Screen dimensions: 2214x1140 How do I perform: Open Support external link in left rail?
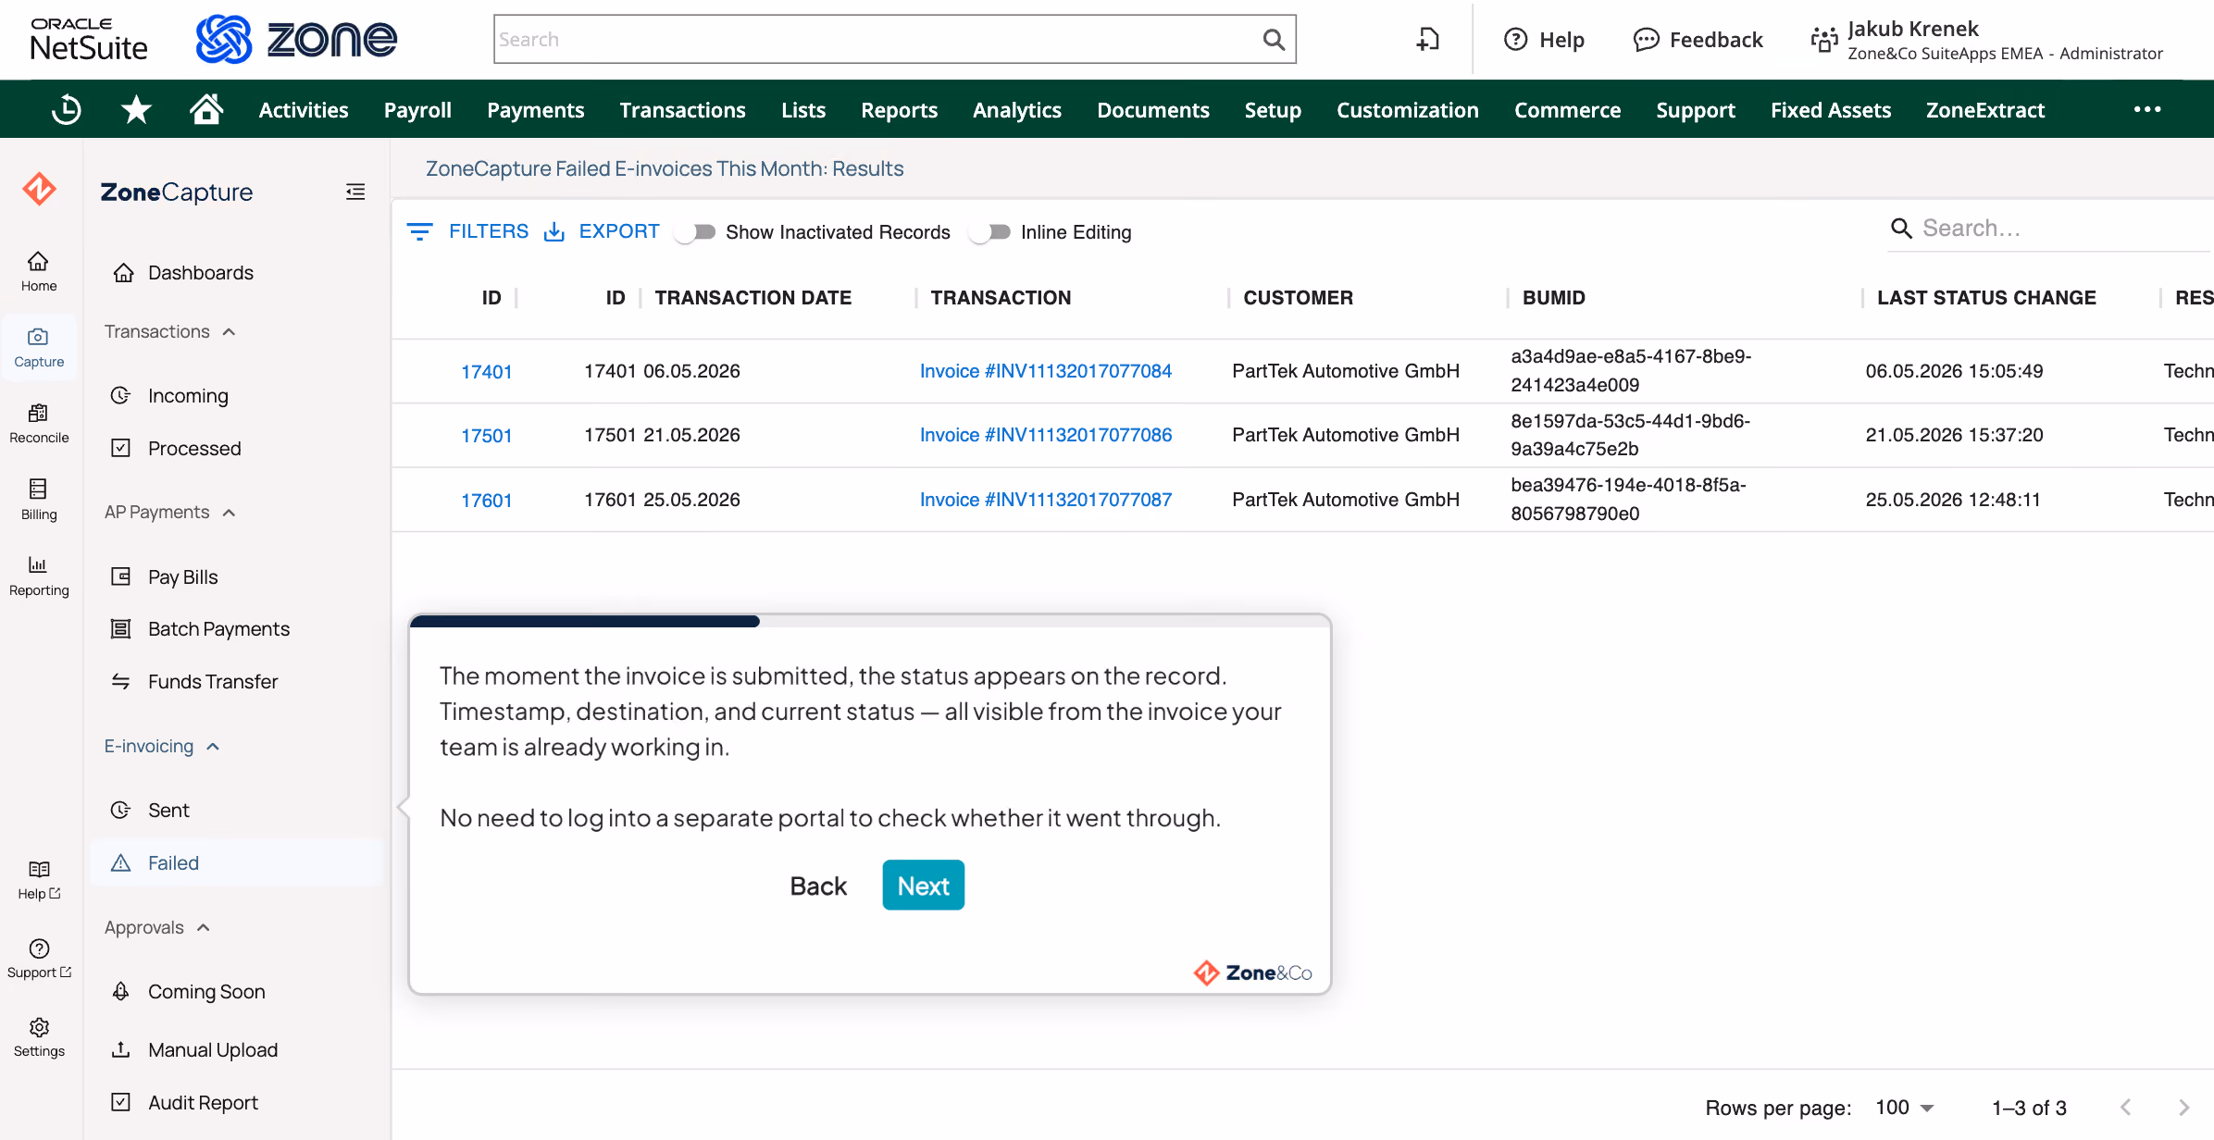click(x=39, y=959)
